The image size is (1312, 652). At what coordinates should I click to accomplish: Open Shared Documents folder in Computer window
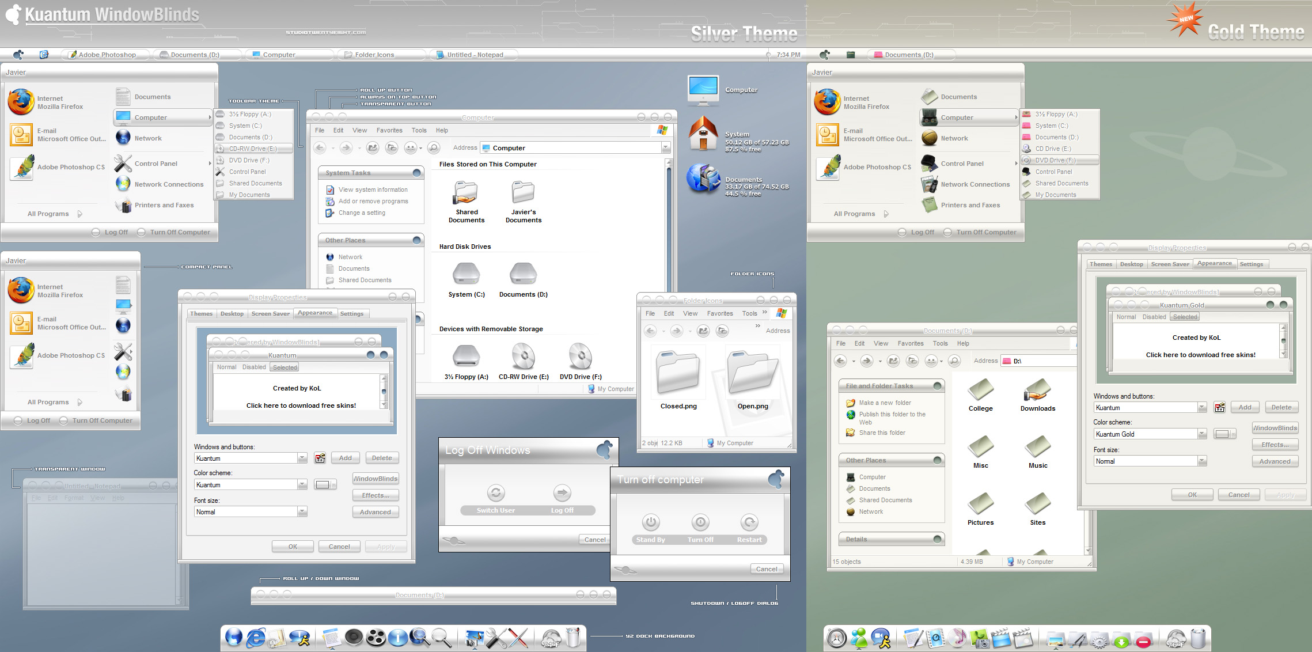pyautogui.click(x=466, y=202)
